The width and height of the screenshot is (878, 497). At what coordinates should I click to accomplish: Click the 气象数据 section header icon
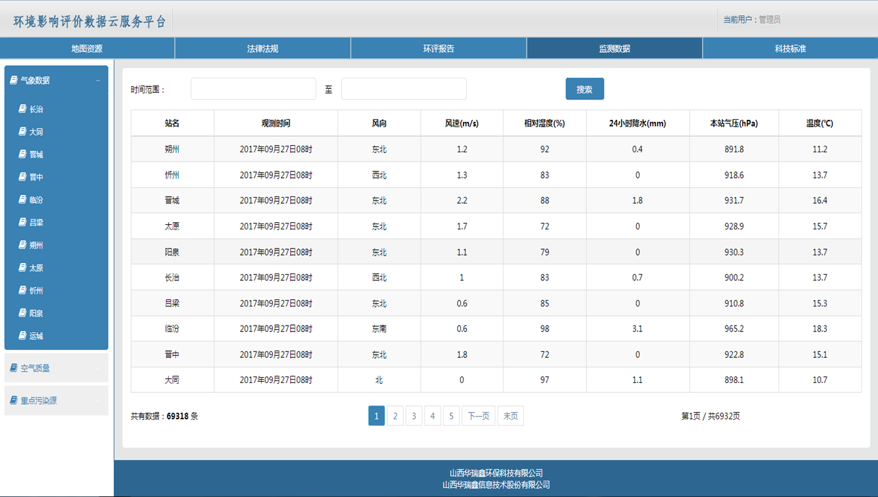pyautogui.click(x=14, y=80)
